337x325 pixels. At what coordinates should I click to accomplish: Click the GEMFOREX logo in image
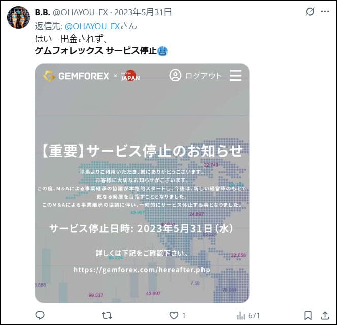point(77,76)
